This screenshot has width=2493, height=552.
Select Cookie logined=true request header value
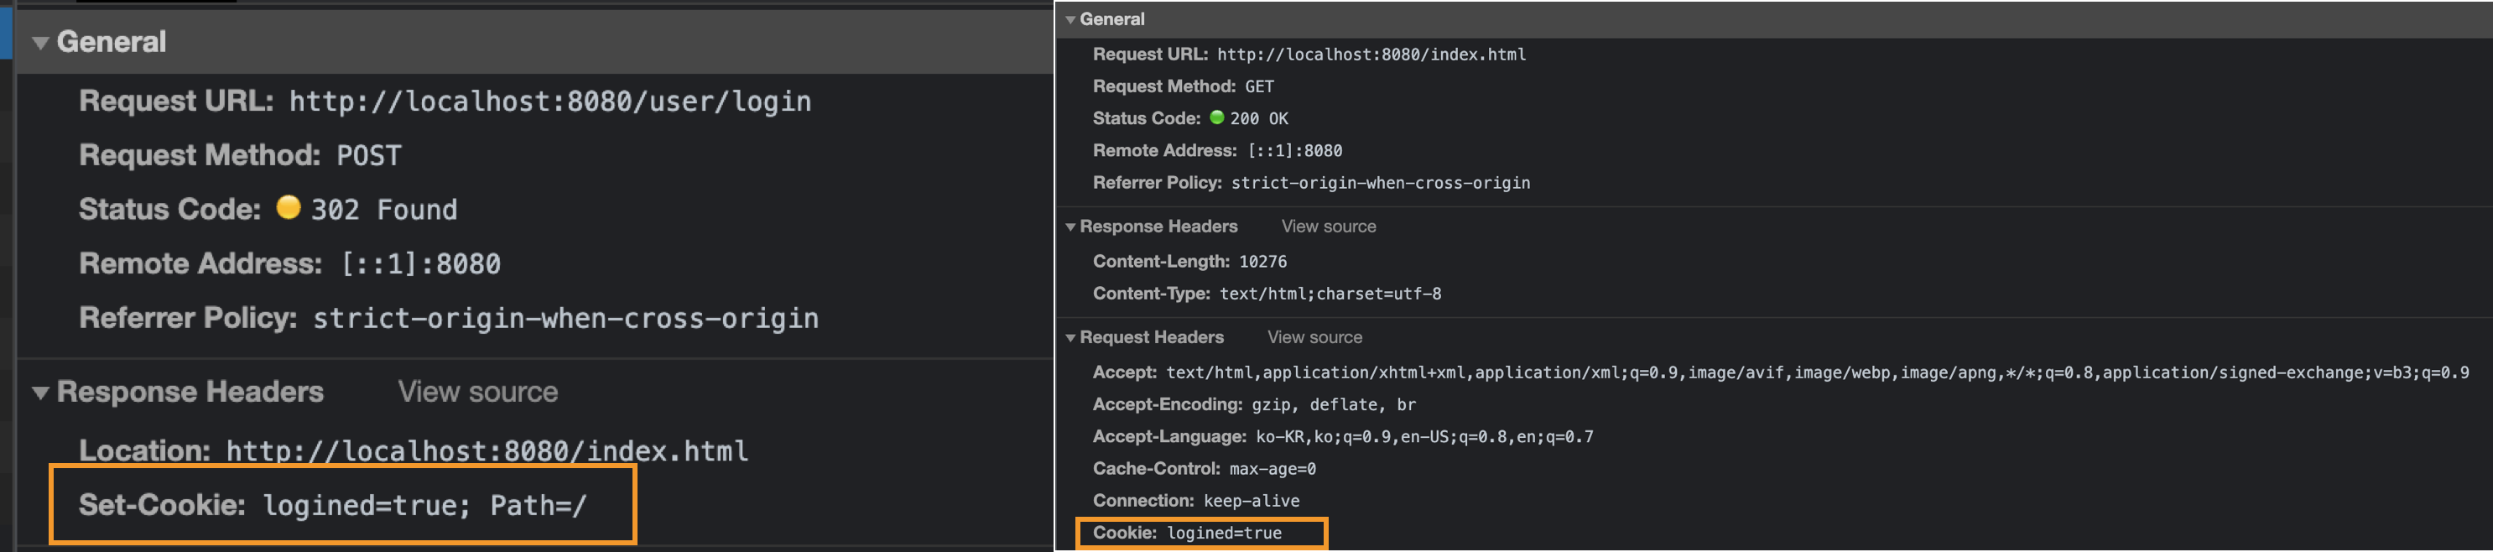click(1224, 532)
